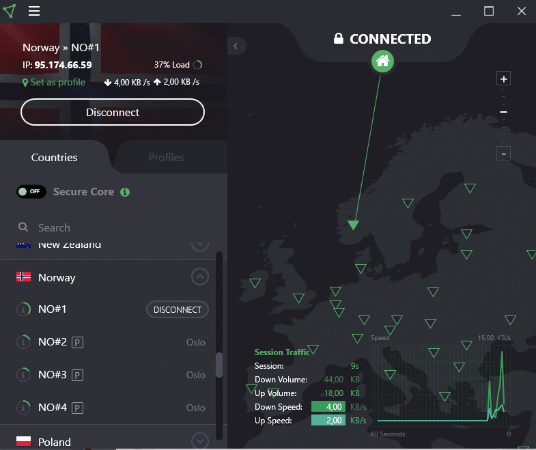
Task: Click the Down Speed 4,00 value
Action: pyautogui.click(x=328, y=406)
